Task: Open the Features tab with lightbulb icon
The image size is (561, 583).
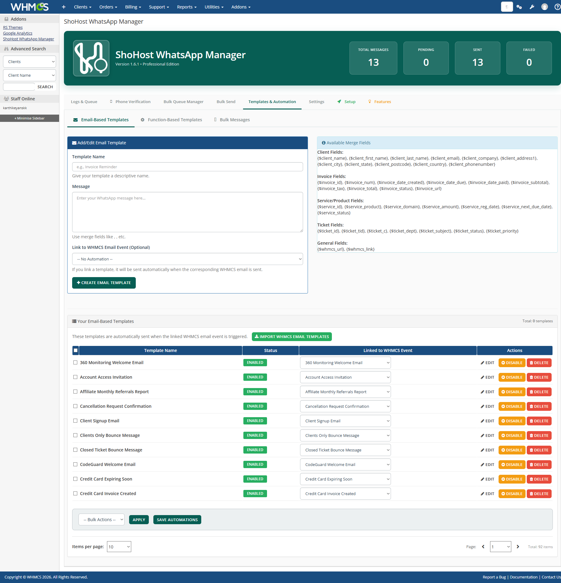Action: point(379,102)
